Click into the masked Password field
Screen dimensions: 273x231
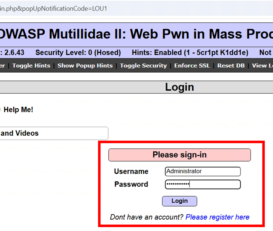[x=203, y=184]
